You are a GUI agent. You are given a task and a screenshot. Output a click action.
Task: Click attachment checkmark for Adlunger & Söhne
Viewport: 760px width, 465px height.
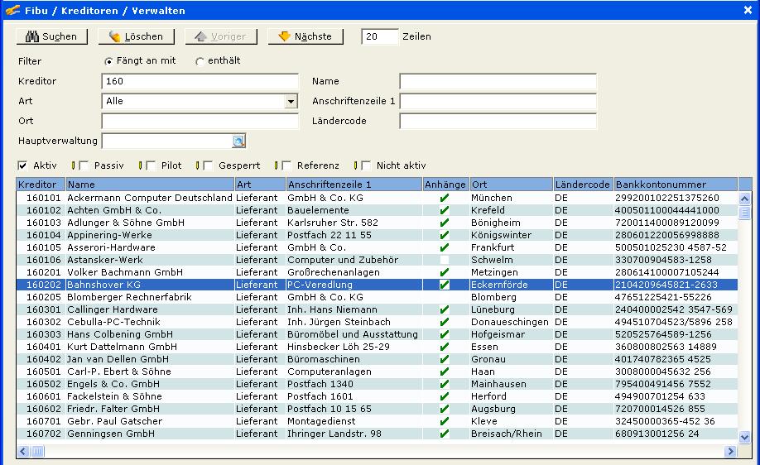pos(445,223)
